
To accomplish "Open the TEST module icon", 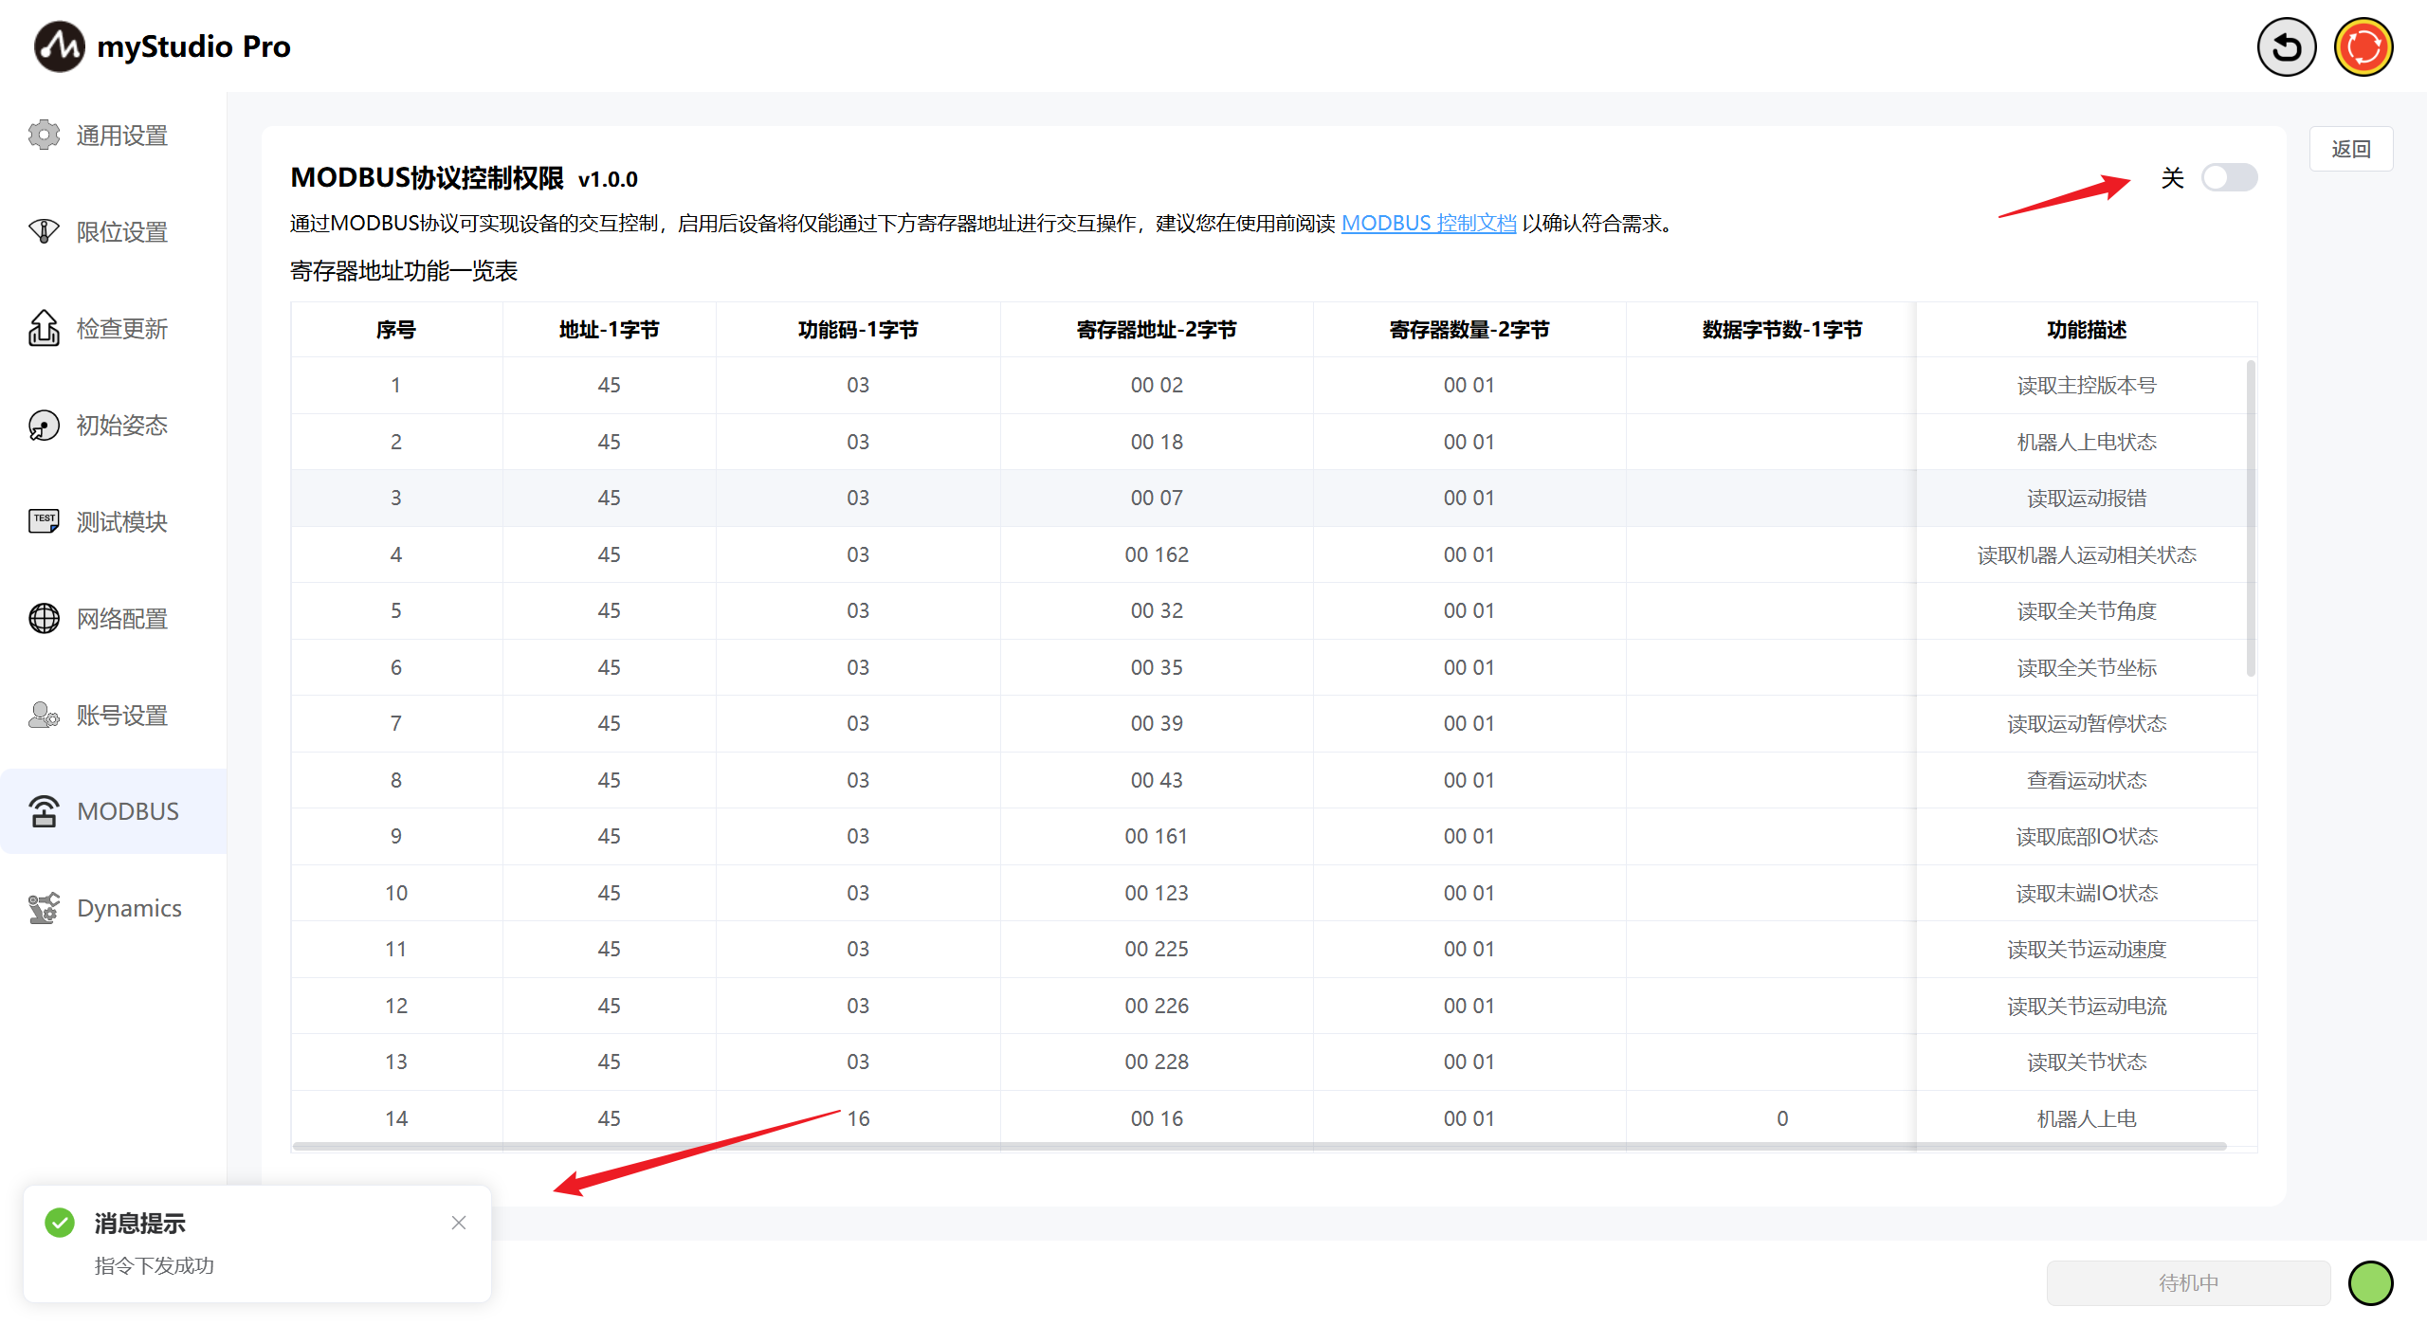I will pos(44,521).
